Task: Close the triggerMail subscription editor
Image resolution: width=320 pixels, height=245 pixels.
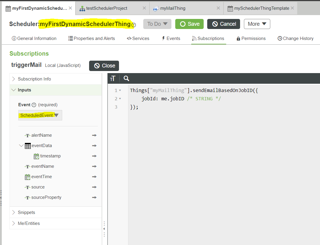Action: tap(104, 66)
